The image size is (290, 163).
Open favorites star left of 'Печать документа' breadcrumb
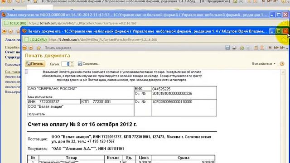[39, 48]
